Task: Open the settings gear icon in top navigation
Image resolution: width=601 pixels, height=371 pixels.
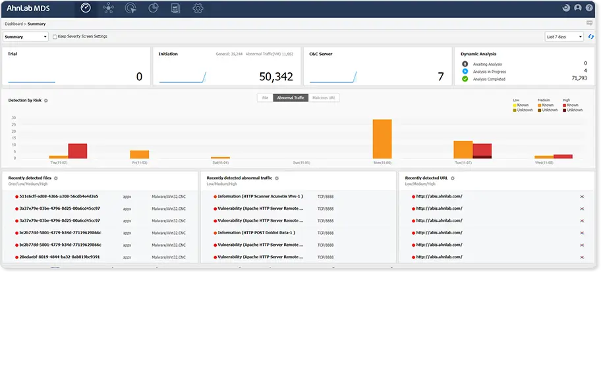Action: 198,9
